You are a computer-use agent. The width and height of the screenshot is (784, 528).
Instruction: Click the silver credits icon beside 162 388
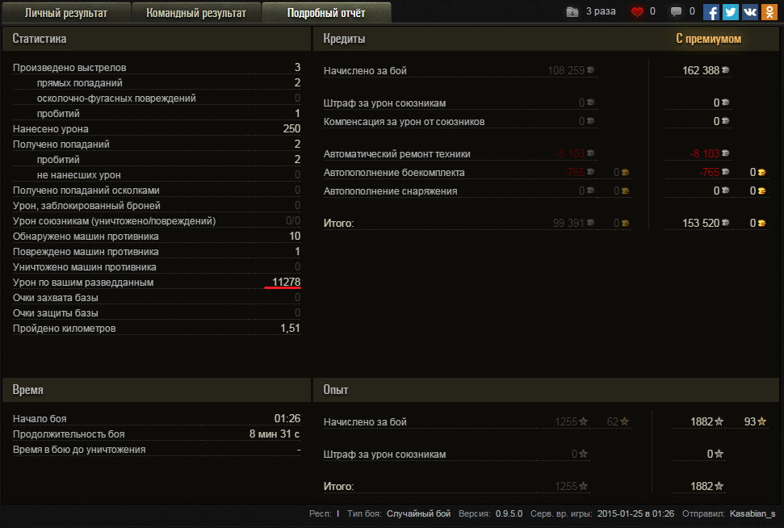726,70
